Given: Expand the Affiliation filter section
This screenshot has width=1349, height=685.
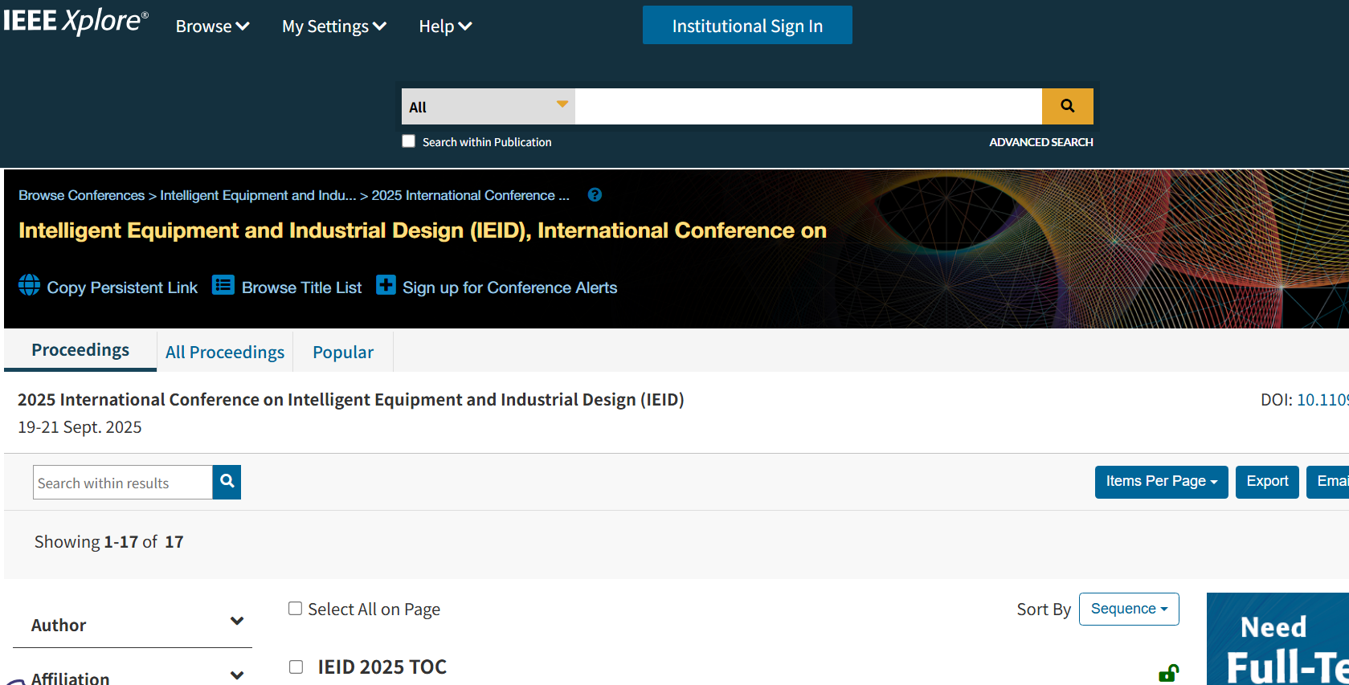Looking at the screenshot, I should 133,676.
